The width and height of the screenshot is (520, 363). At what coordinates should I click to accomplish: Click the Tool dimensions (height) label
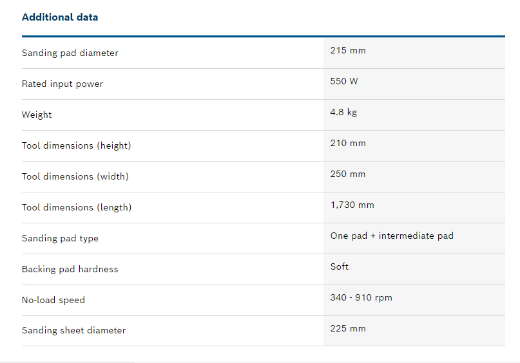point(76,145)
